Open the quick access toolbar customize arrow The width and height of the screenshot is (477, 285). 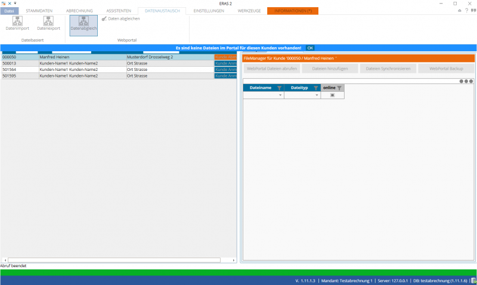[15, 4]
